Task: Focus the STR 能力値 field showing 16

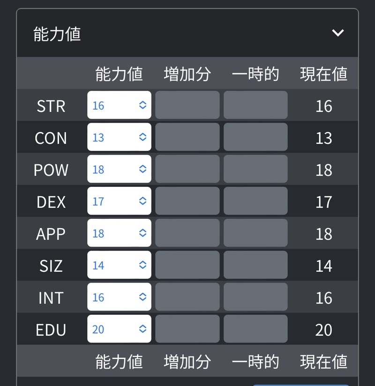Action: pos(119,105)
